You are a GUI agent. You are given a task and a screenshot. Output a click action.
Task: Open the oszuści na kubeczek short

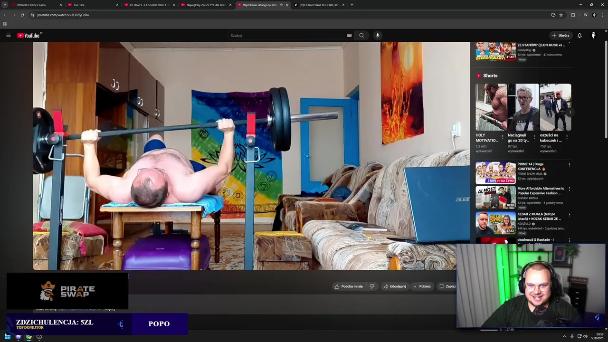(555, 107)
